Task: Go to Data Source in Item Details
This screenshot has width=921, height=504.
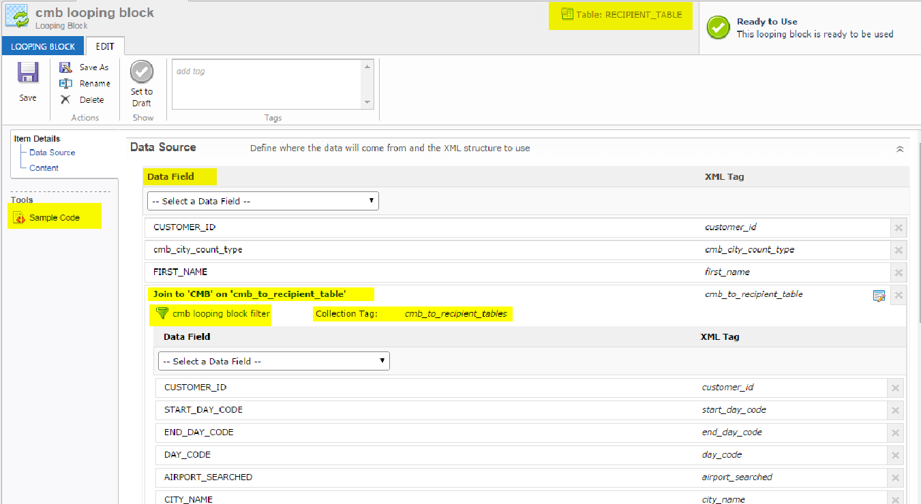Action: pos(52,153)
